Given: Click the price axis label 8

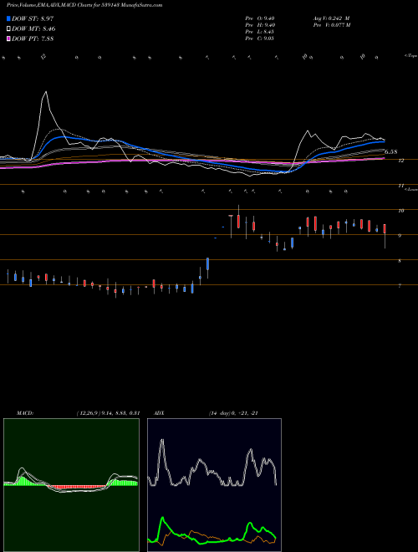Looking at the screenshot, I should click(x=400, y=261).
